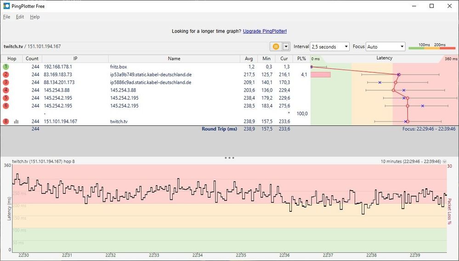Click the PingPlotter logo in the title bar

6,6
